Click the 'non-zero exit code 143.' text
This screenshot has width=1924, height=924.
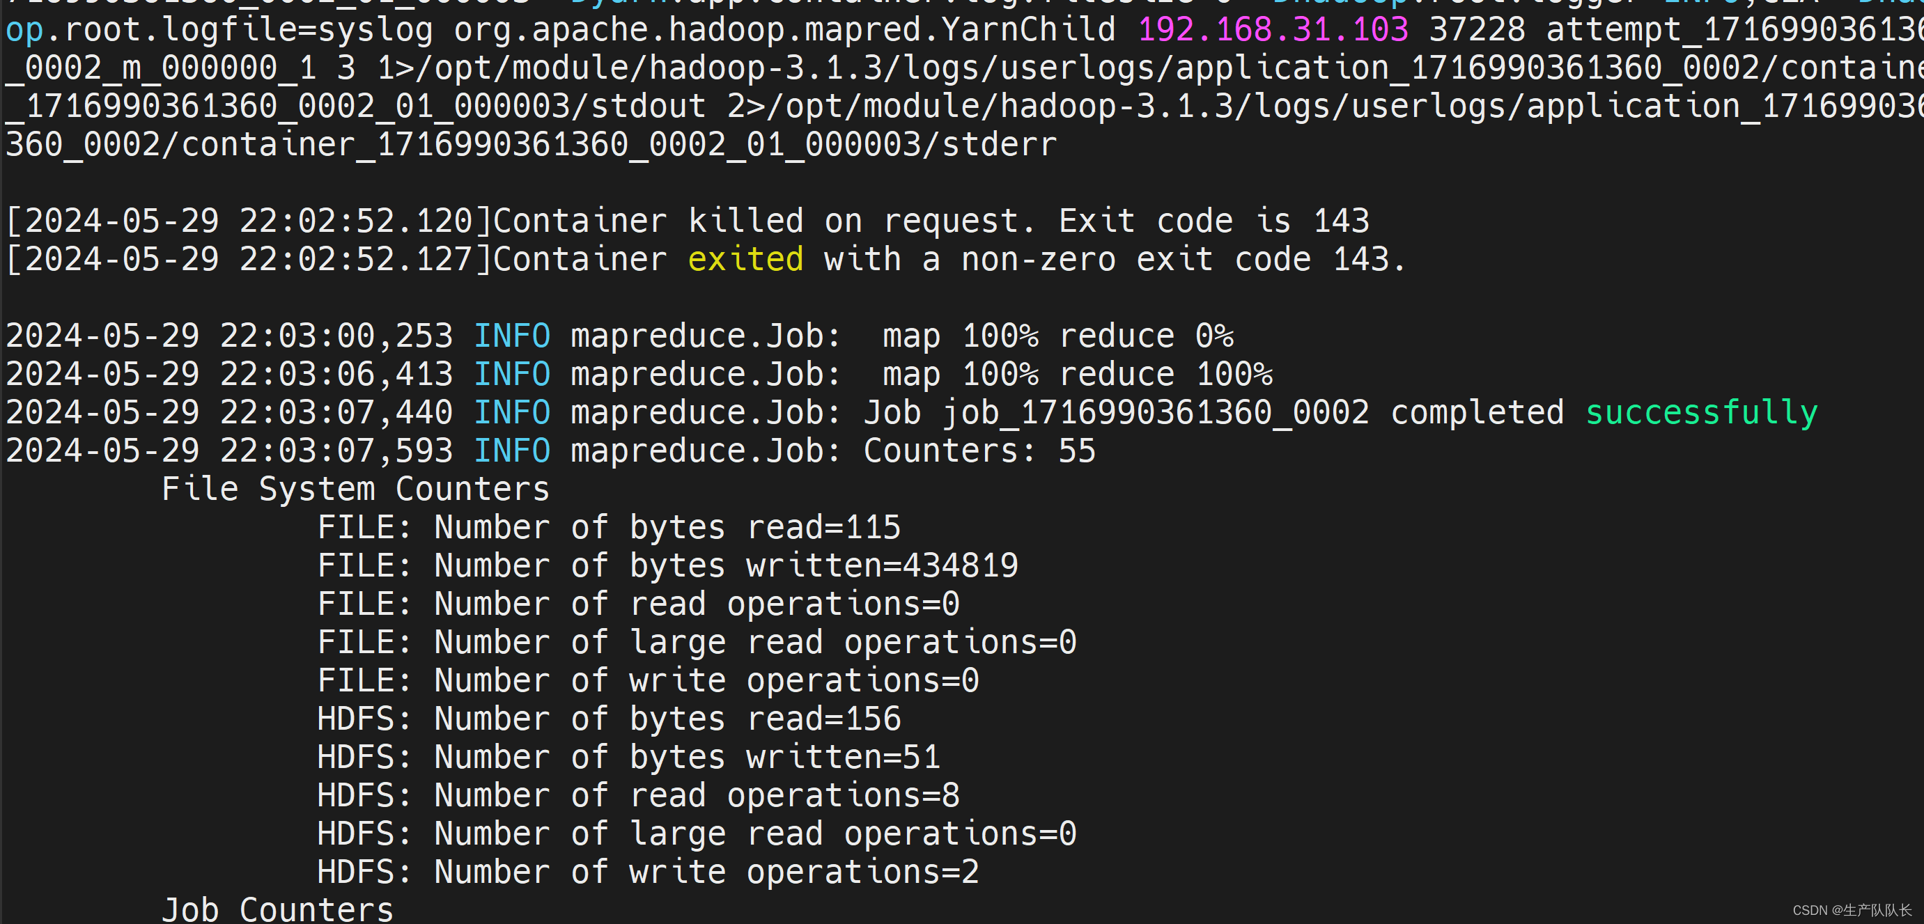(x=1184, y=259)
